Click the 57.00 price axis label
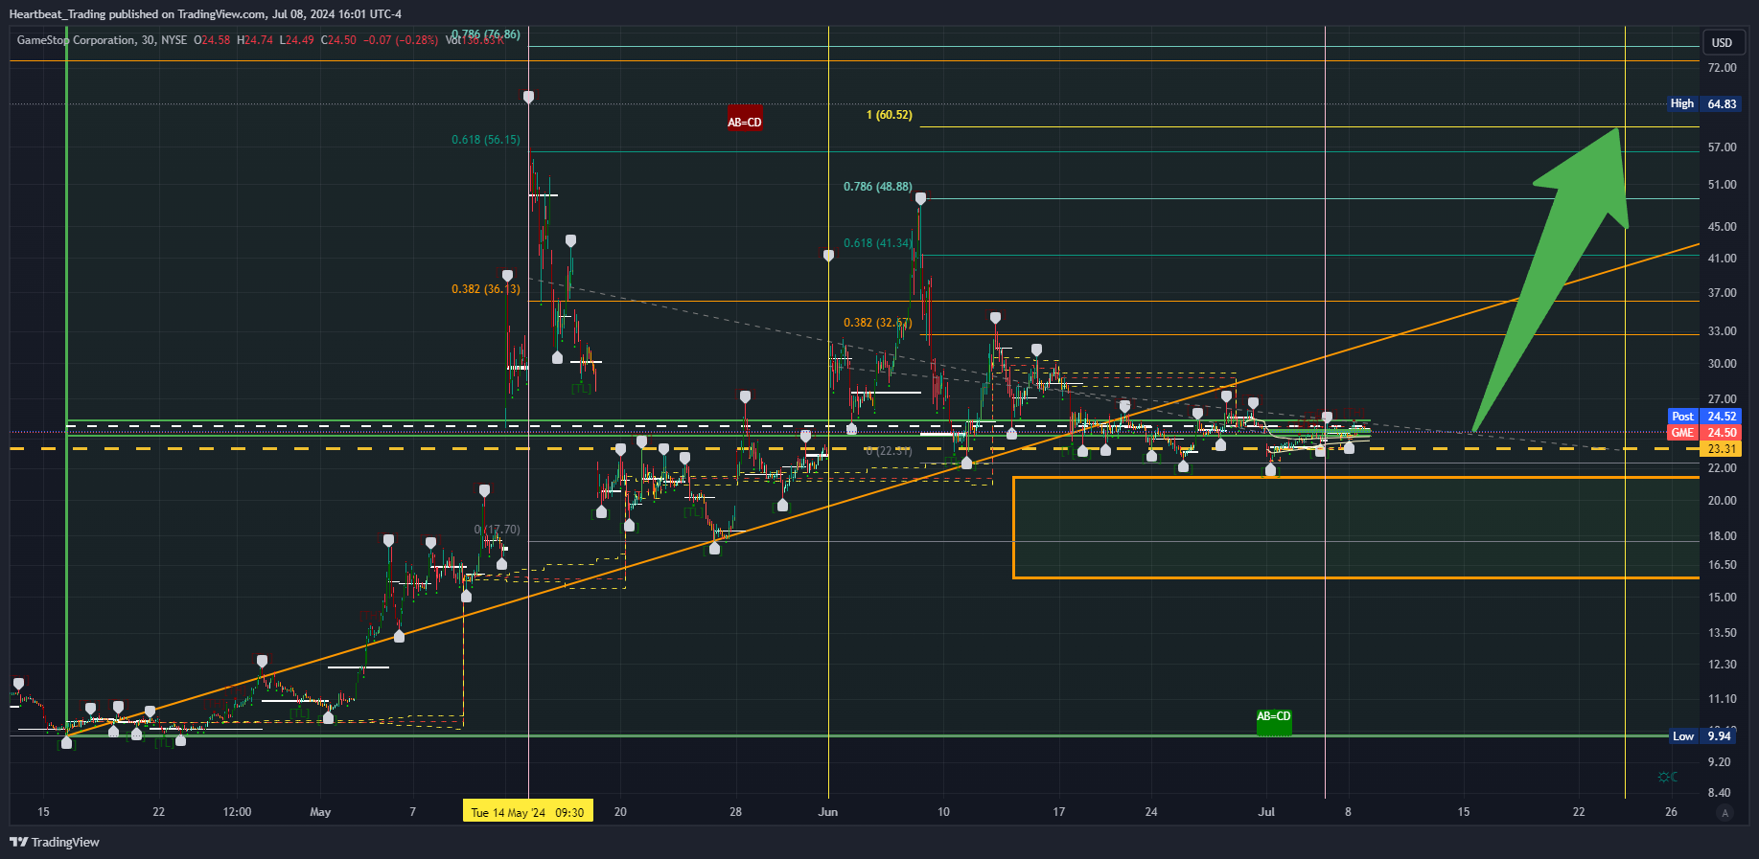Viewport: 1759px width, 859px height. pos(1722,147)
